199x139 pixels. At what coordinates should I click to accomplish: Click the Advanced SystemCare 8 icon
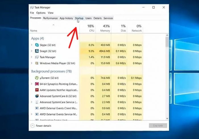[37, 96]
